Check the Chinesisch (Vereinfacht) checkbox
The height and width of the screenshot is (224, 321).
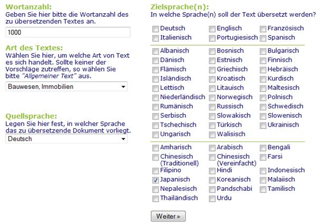click(x=212, y=157)
